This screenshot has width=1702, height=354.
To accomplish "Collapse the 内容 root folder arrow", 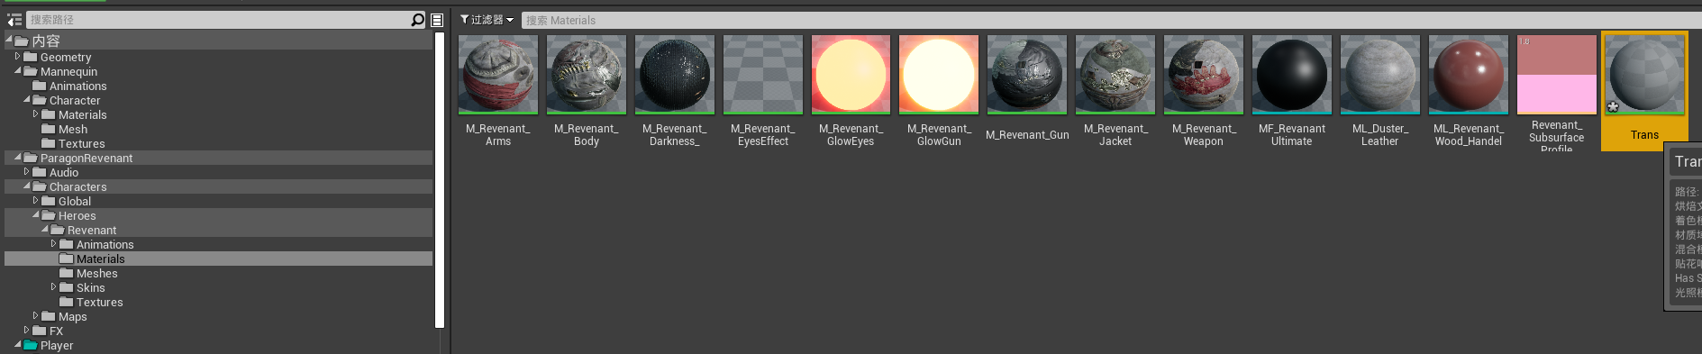I will tap(9, 41).
